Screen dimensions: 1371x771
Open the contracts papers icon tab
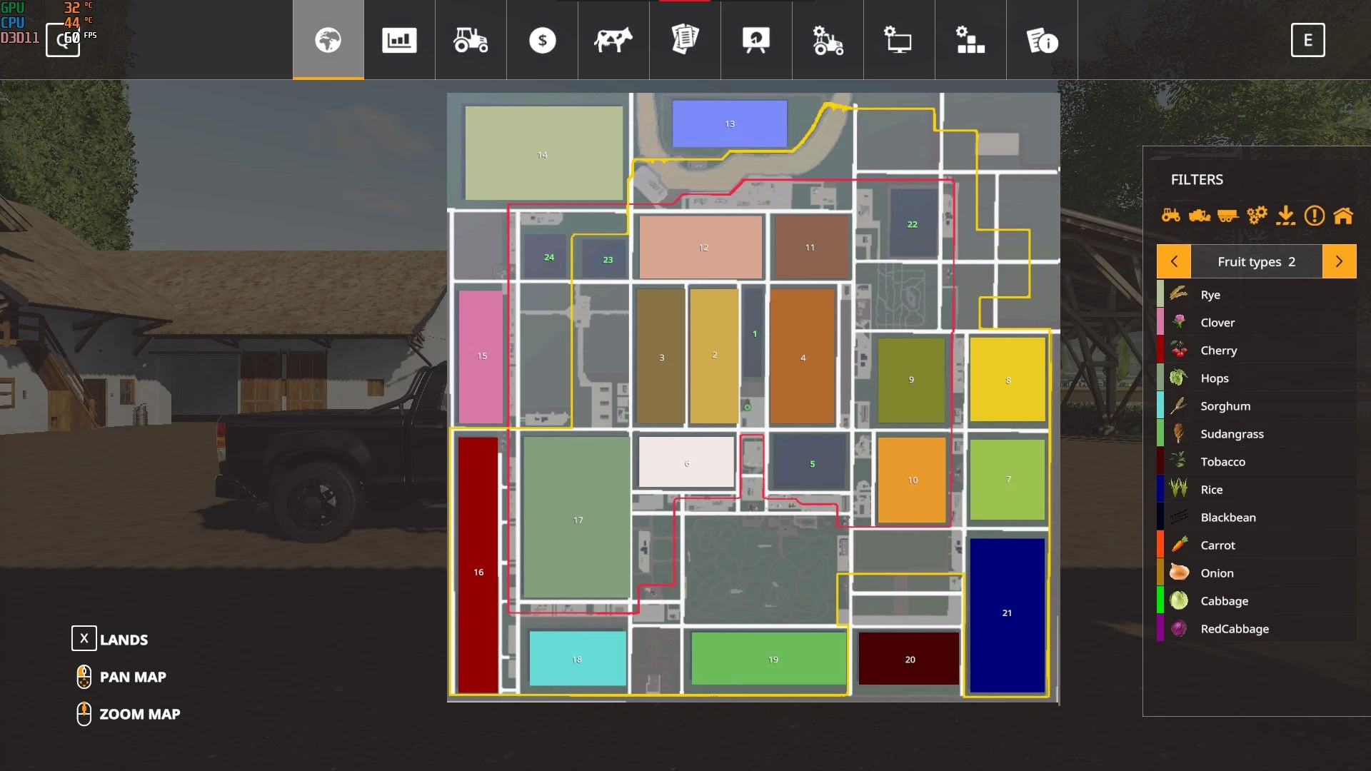[685, 40]
